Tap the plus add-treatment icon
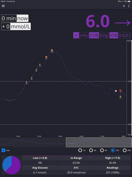The width and height of the screenshot is (132, 177). pyautogui.click(x=124, y=6)
